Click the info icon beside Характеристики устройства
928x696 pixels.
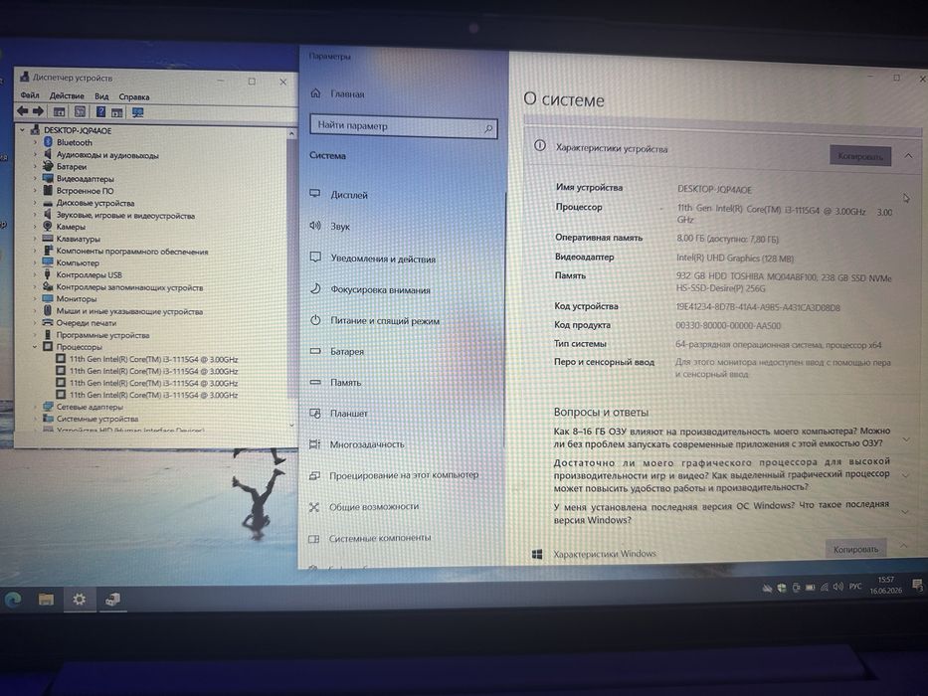(540, 145)
